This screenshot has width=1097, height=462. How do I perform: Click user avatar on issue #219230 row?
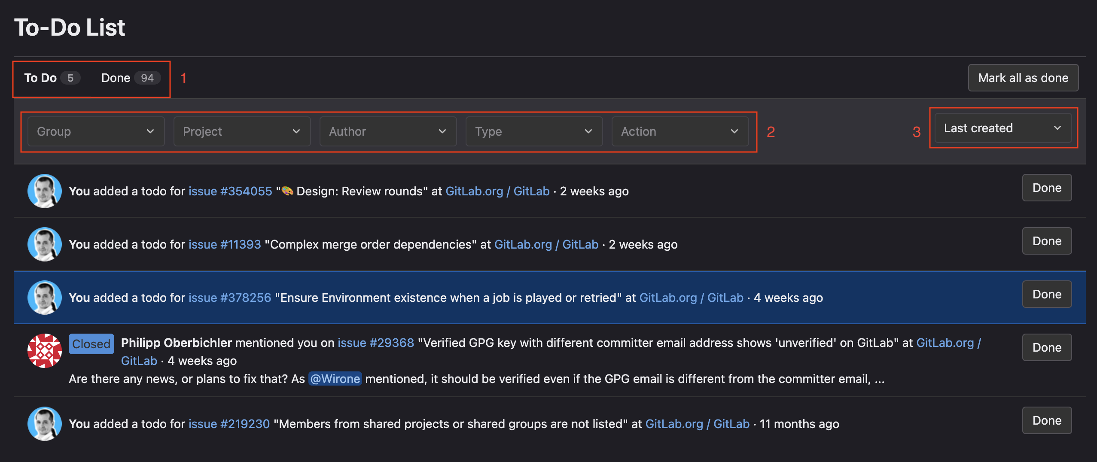pyautogui.click(x=45, y=424)
